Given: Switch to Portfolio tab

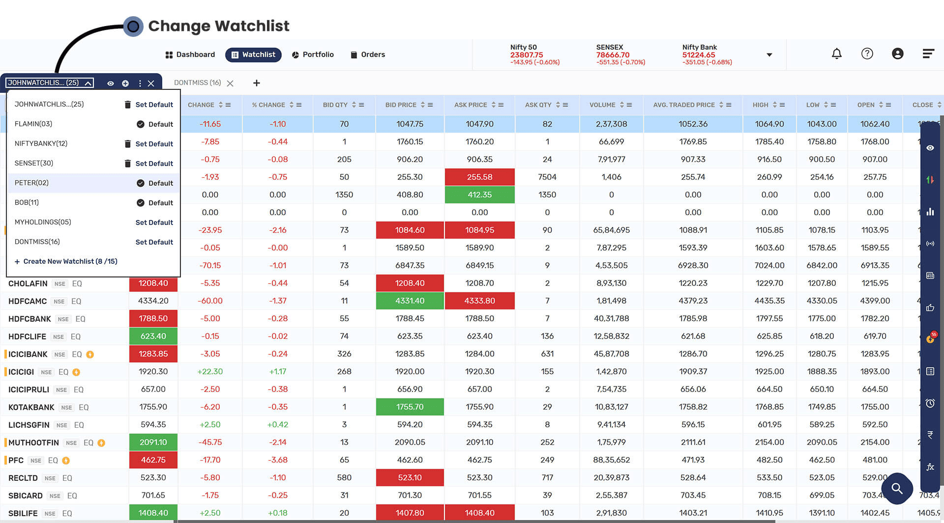Looking at the screenshot, I should [x=313, y=55].
